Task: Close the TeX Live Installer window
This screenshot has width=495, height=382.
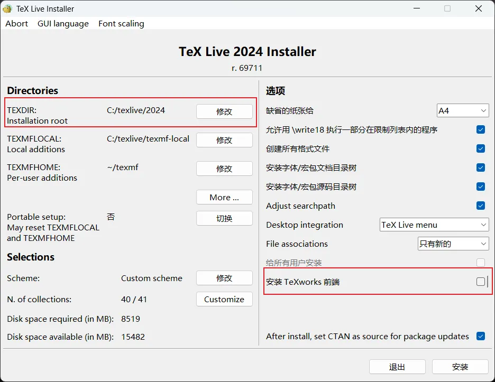Action: 479,8
